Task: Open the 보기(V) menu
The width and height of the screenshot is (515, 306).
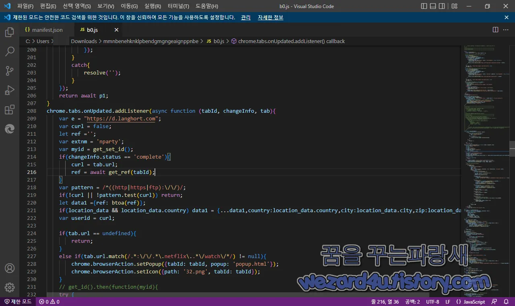Action: click(x=106, y=6)
